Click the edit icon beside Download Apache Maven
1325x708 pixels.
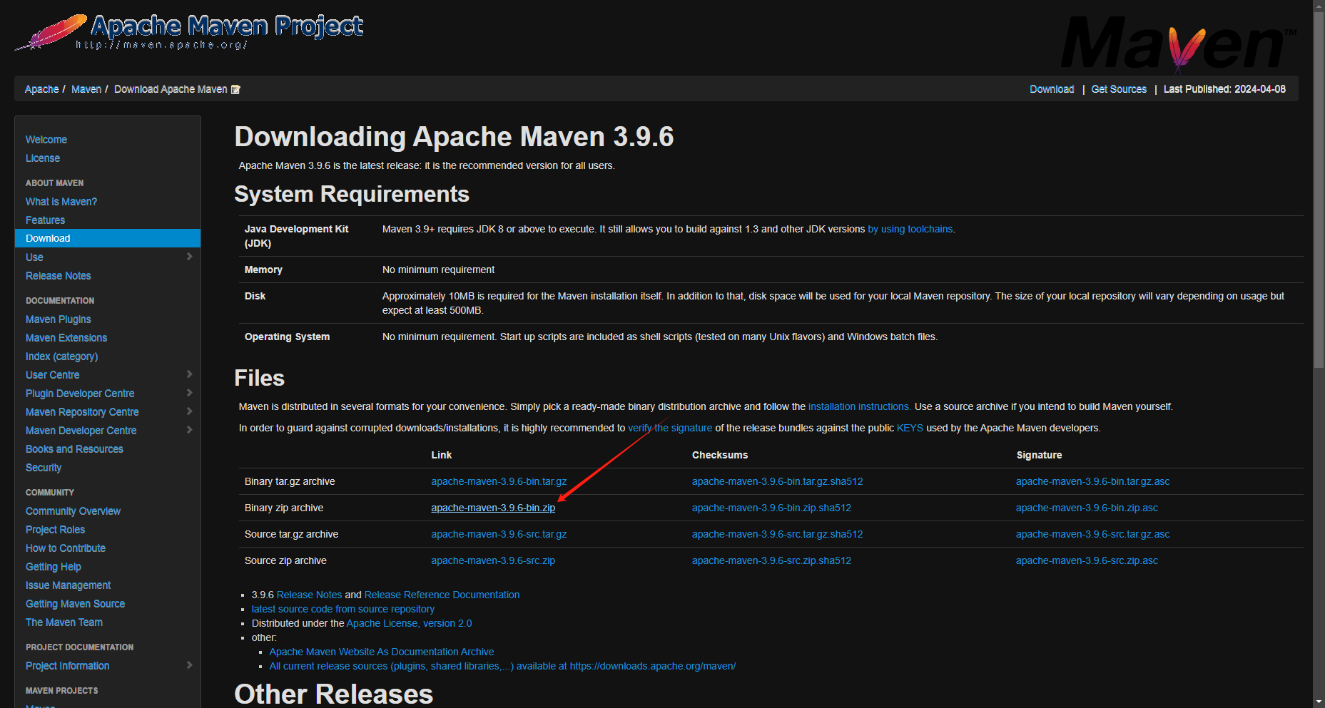point(236,90)
